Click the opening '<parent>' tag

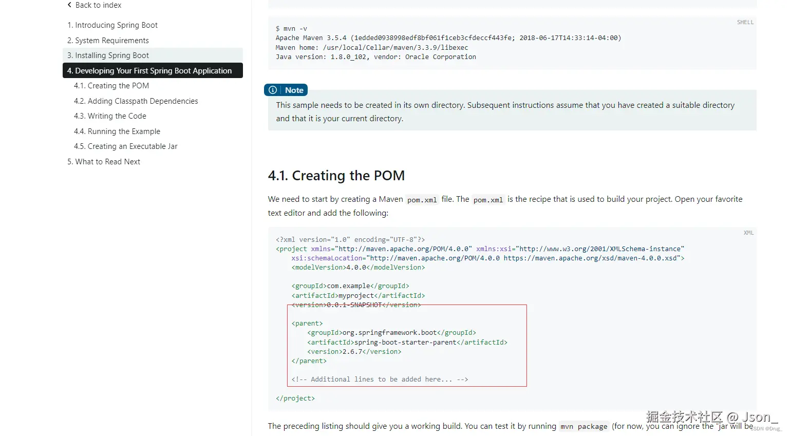point(307,324)
